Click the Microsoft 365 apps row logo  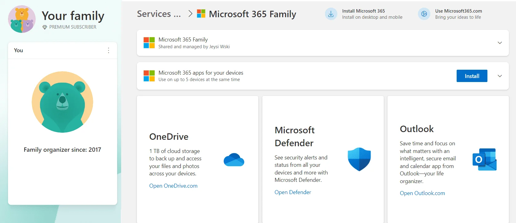[x=149, y=76]
